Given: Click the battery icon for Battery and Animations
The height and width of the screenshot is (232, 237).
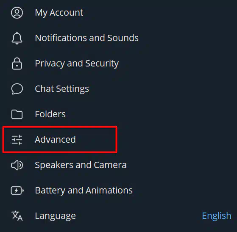Looking at the screenshot, I should click(17, 191).
